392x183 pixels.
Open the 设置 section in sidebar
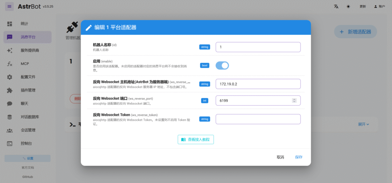pos(28,158)
